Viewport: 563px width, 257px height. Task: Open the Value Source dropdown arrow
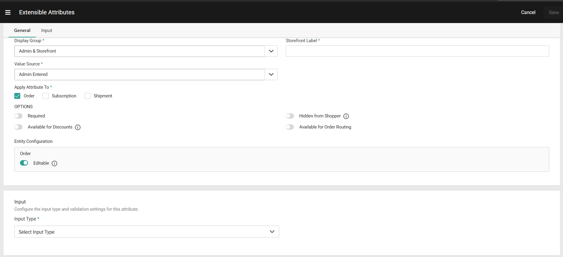click(271, 74)
